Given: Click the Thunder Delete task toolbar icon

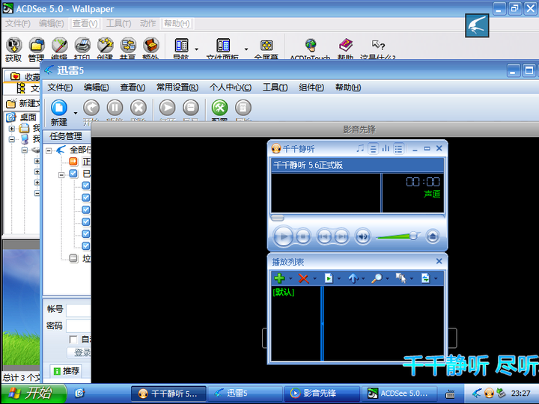Looking at the screenshot, I should [x=138, y=108].
